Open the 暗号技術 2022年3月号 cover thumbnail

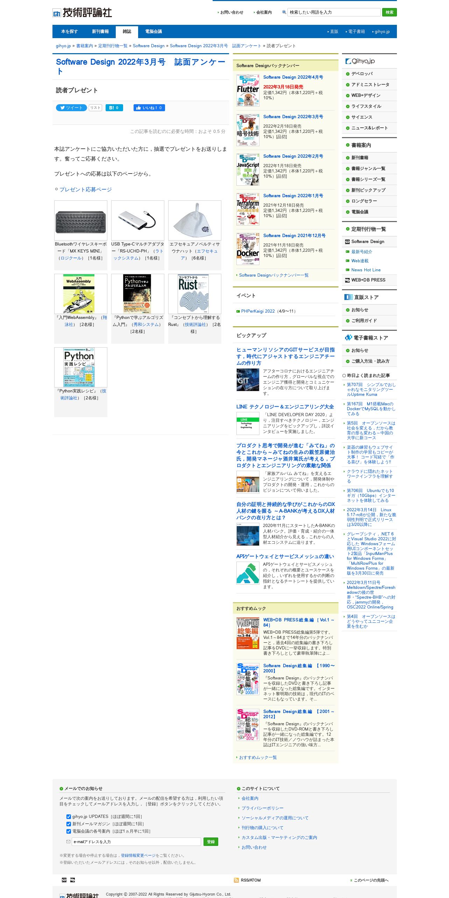[x=248, y=130]
